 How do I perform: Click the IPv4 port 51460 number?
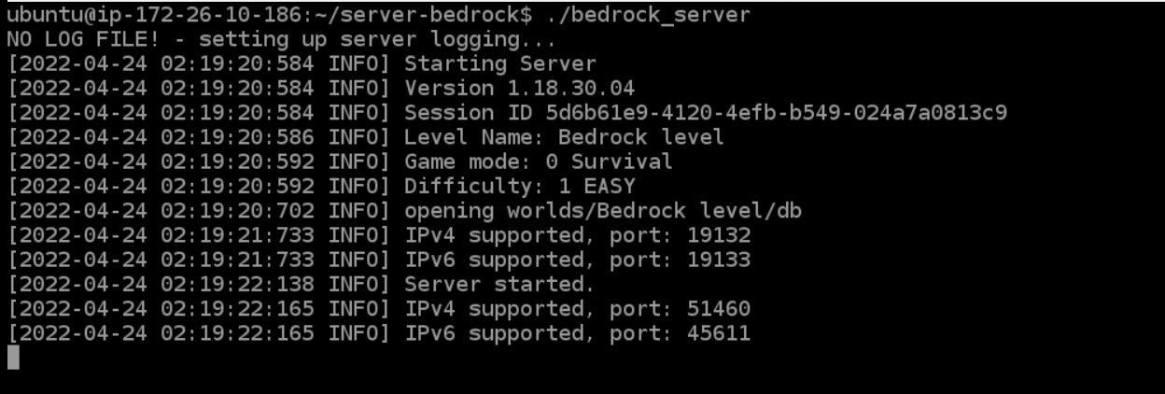pyautogui.click(x=718, y=308)
